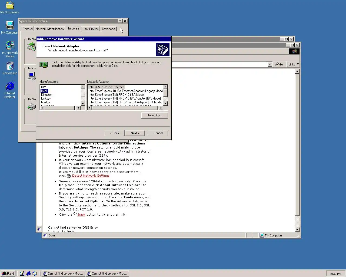Viewport: 346px width, 277px height.
Task: Select Intel 82595-Based Ethernet adapter
Action: tap(106, 87)
